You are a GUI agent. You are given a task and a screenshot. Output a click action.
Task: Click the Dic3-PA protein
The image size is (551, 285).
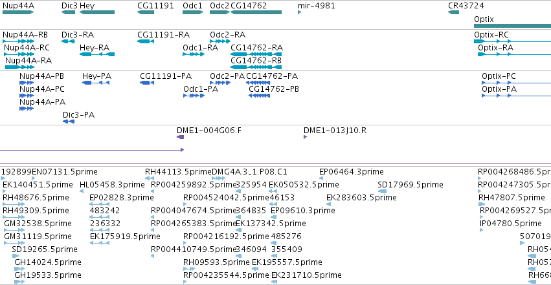click(x=78, y=115)
